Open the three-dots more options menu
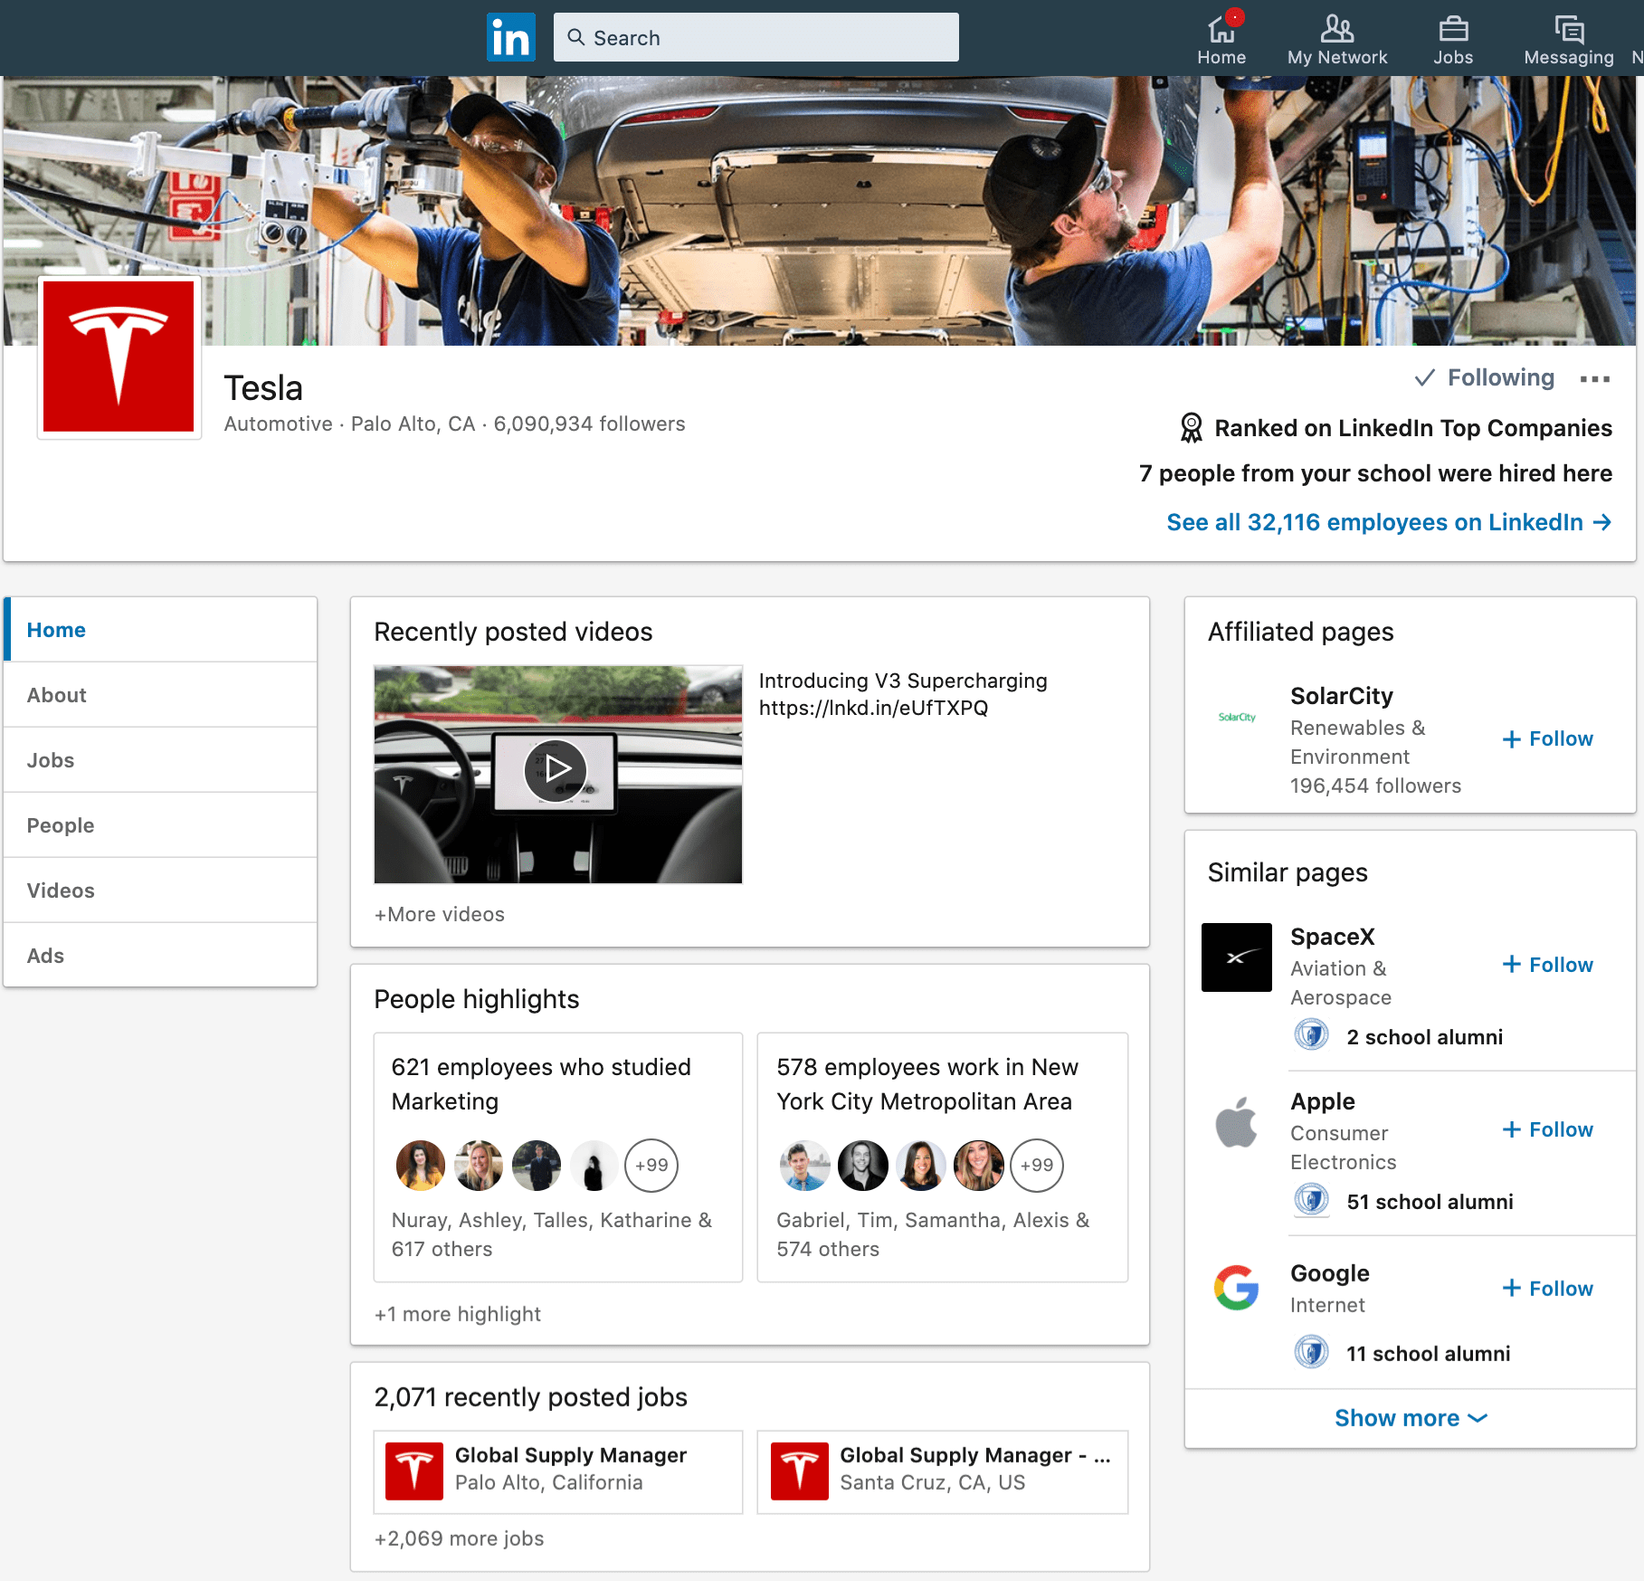1644x1581 pixels. [x=1594, y=379]
